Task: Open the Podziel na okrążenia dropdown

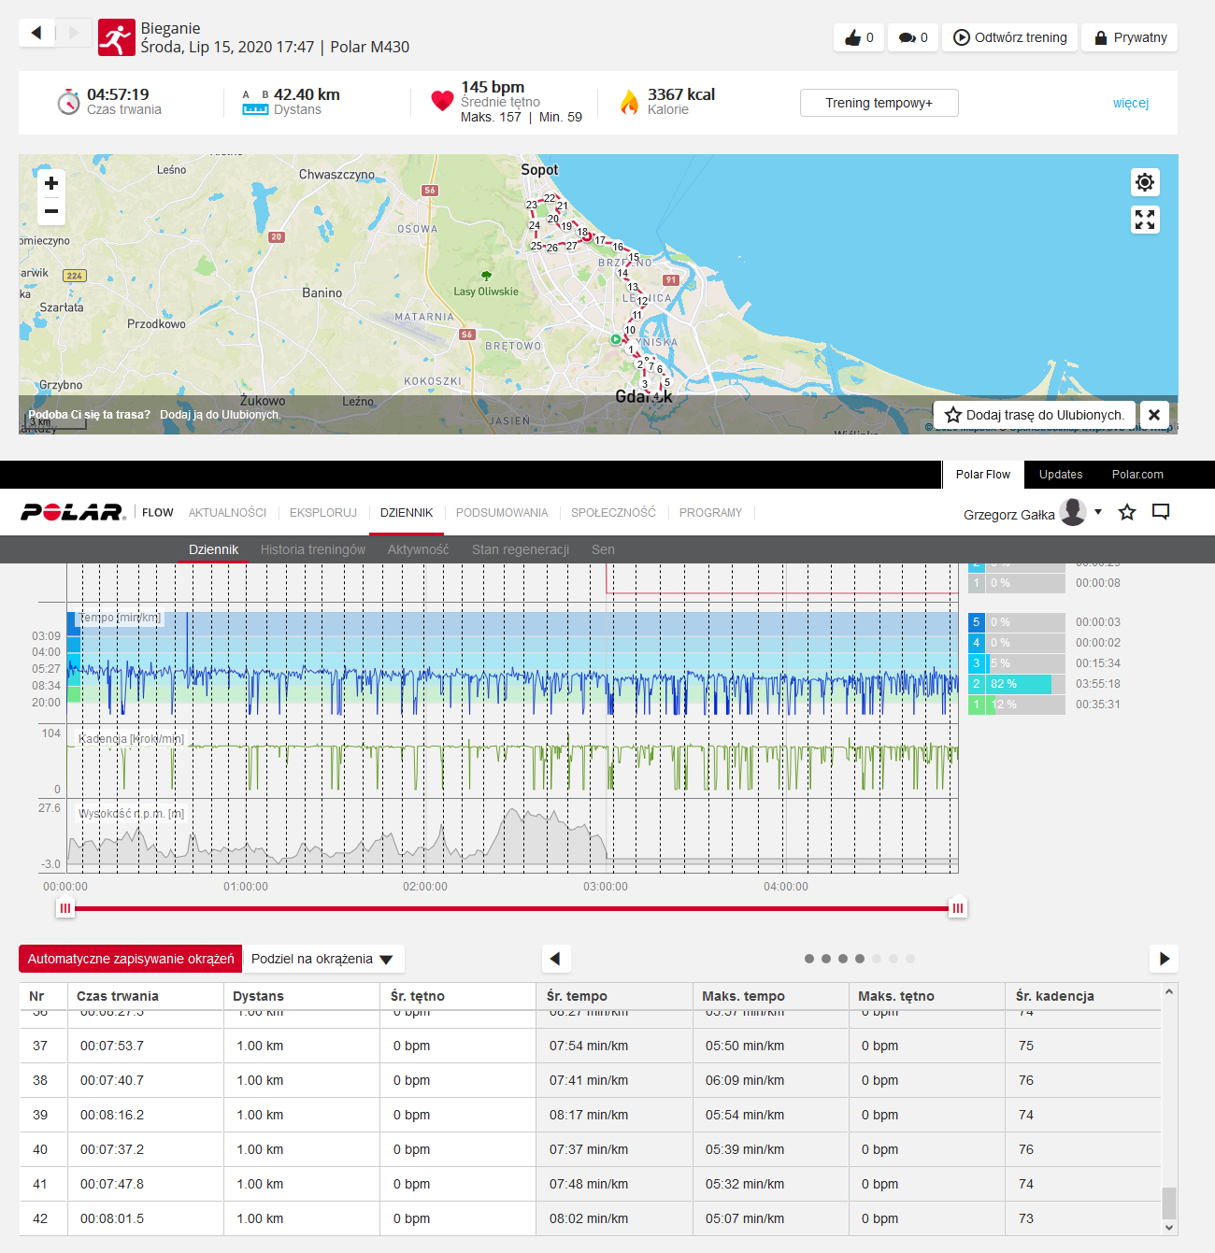Action: tap(322, 959)
